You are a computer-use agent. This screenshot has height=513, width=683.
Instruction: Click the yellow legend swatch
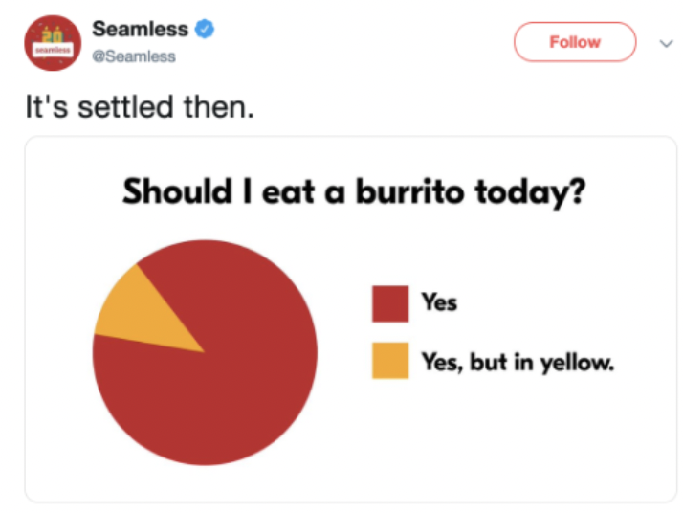click(x=390, y=361)
